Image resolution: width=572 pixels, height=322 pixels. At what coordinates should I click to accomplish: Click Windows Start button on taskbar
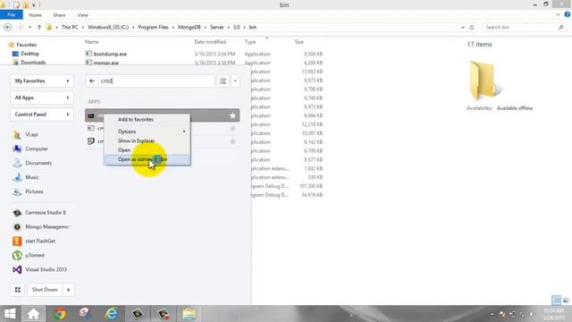click(x=10, y=314)
